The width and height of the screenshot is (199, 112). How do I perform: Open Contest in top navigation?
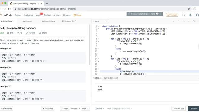tap(47, 15)
